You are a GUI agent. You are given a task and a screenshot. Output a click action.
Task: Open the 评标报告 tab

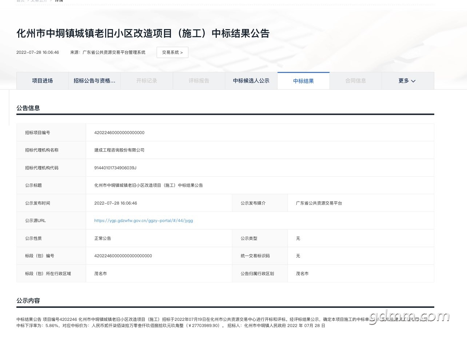pos(199,81)
